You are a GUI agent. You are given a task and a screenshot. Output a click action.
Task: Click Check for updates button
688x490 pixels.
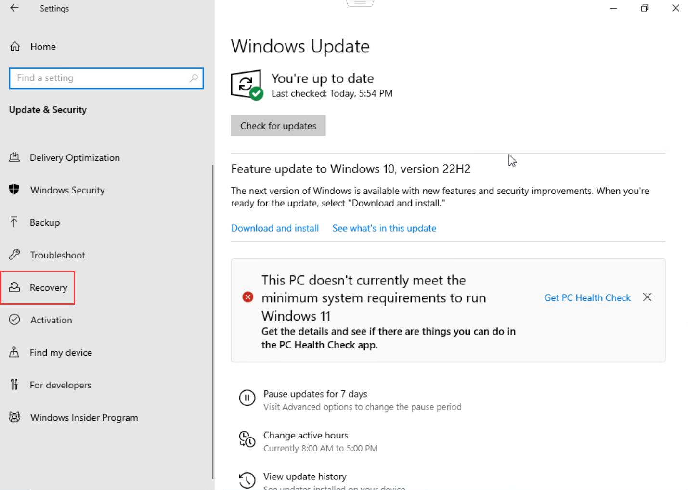pos(278,125)
